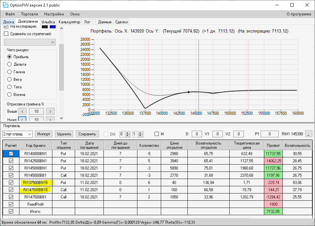Decrease the Выше percent with left arrow
The height and width of the screenshot is (226, 315).
(x=22, y=111)
